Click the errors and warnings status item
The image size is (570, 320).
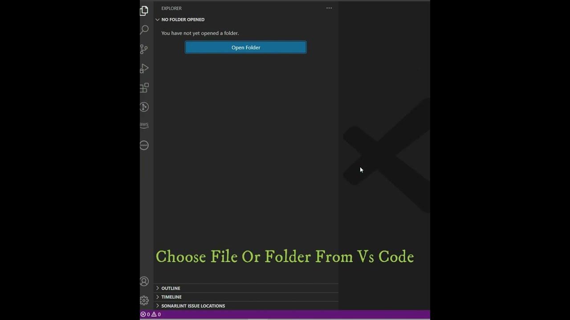(151, 314)
